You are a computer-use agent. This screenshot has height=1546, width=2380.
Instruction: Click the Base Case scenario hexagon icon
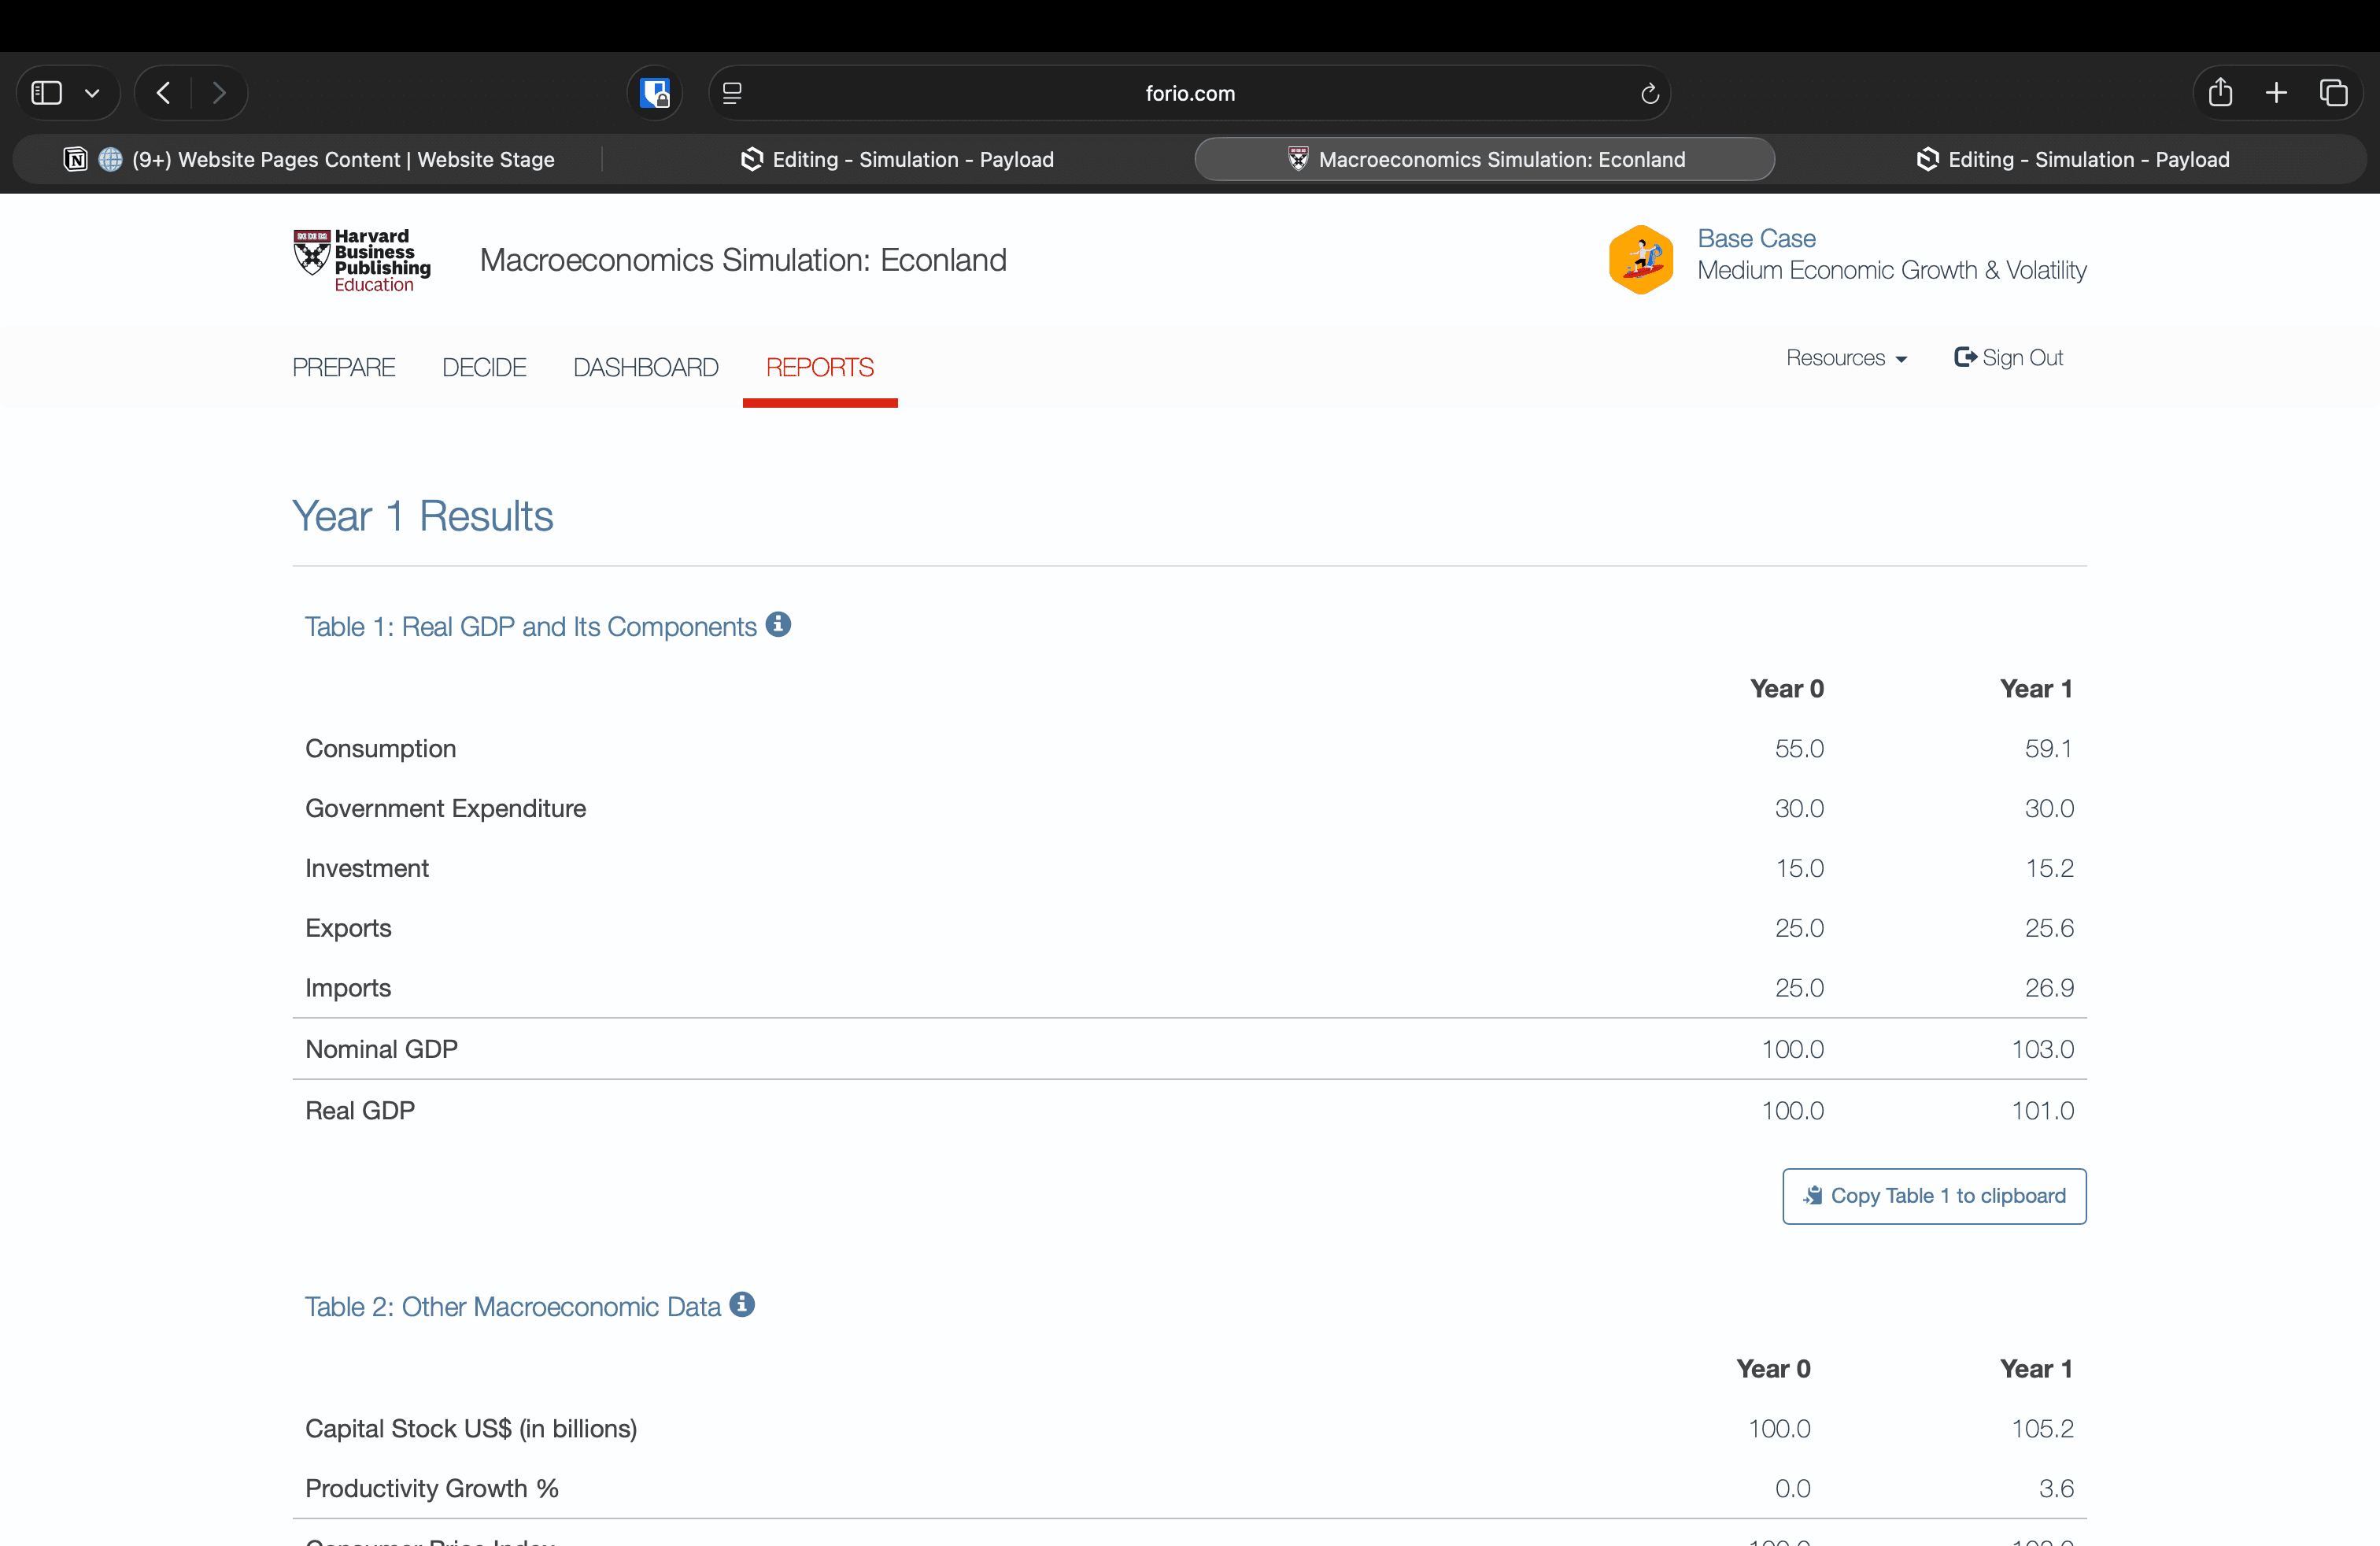1640,259
